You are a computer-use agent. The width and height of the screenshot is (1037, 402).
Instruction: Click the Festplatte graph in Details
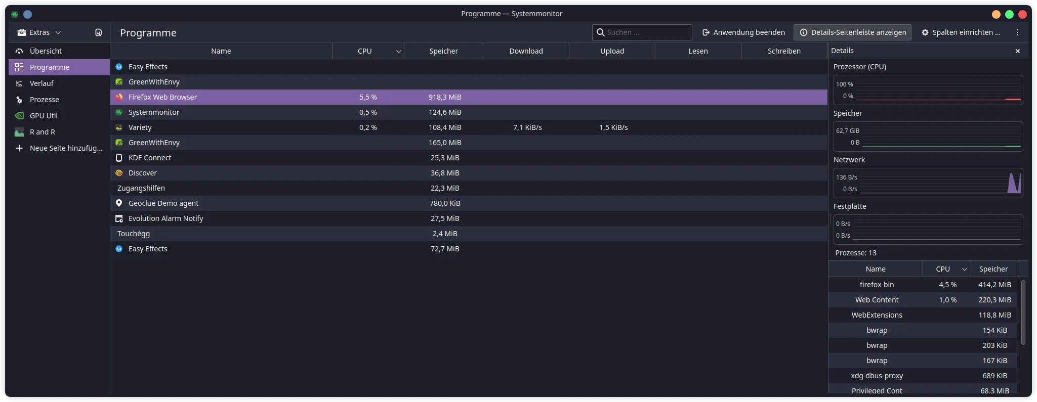click(x=928, y=230)
